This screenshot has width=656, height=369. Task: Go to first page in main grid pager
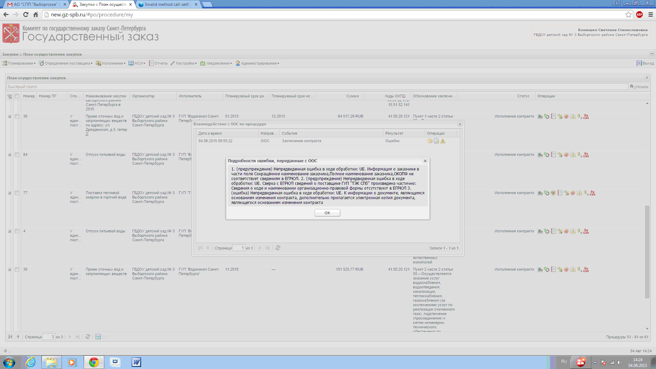[x=10, y=337]
